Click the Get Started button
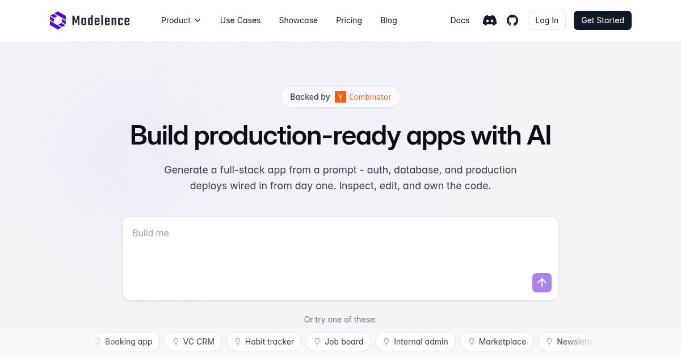Screen dimensions: 681x357 tap(603, 20)
